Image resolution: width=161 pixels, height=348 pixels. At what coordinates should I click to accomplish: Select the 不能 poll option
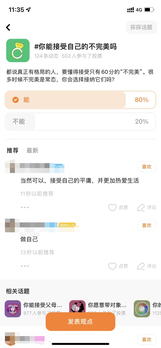click(x=80, y=122)
